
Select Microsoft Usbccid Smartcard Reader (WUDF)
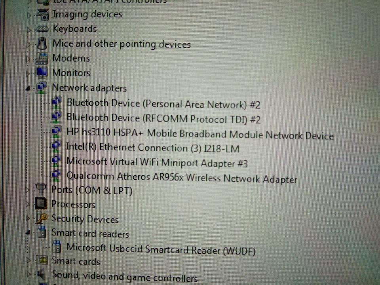[161, 249]
